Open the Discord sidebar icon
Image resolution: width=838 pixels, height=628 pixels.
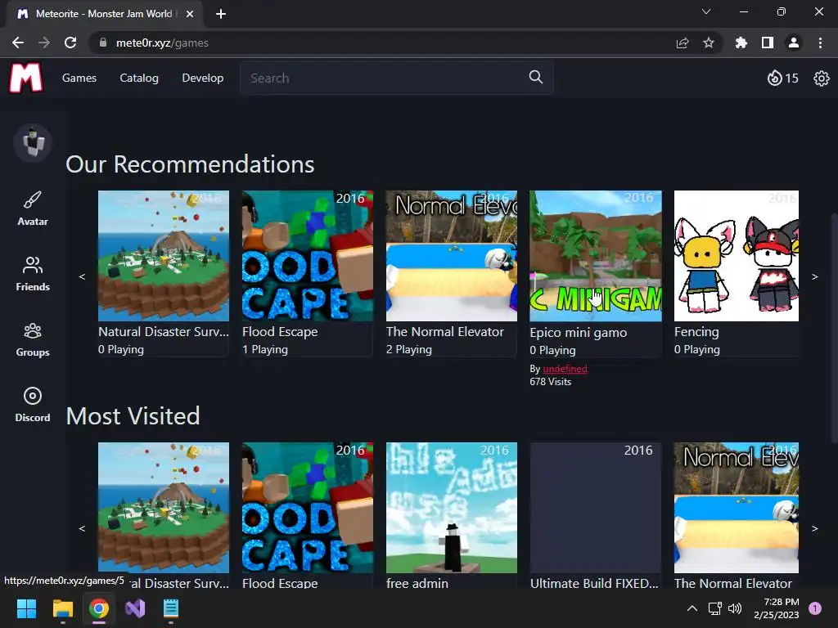[33, 405]
